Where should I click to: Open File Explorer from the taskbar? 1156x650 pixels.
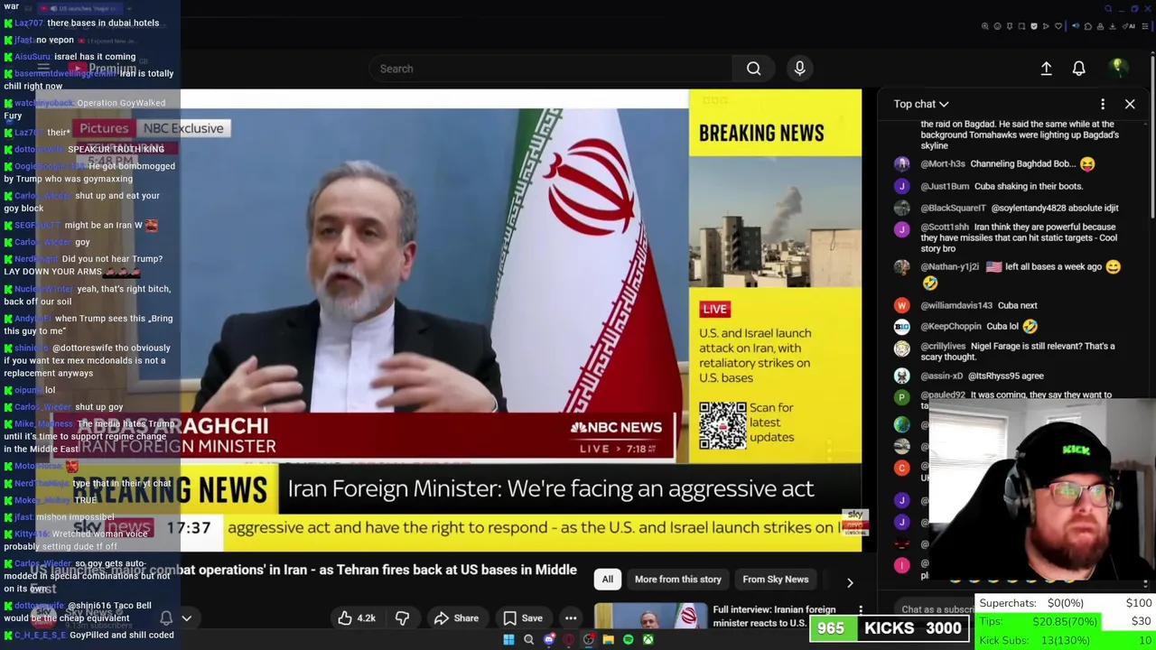click(608, 639)
